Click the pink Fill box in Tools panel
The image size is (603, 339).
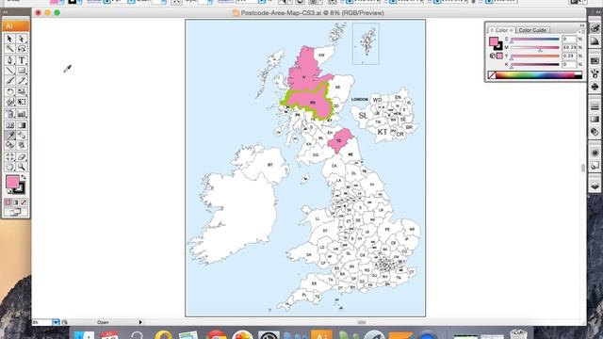[x=12, y=182]
